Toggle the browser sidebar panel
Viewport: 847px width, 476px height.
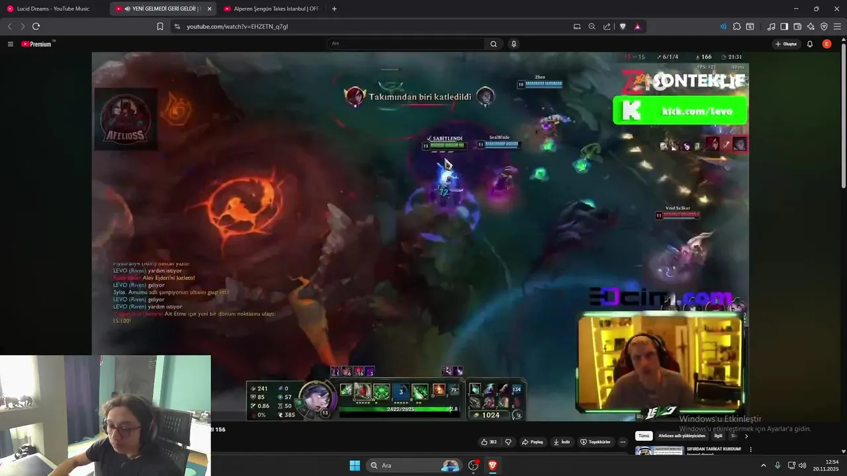(784, 26)
